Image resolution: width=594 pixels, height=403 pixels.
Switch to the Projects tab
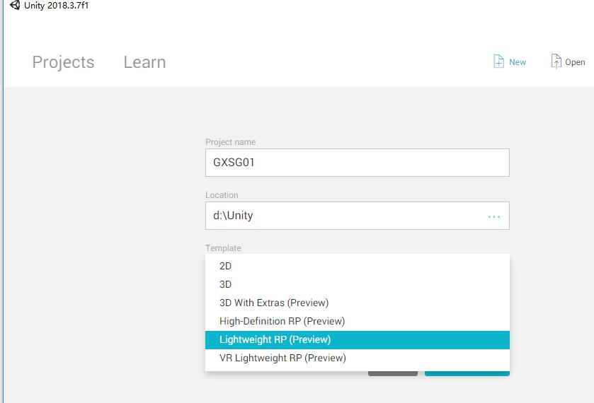(63, 62)
